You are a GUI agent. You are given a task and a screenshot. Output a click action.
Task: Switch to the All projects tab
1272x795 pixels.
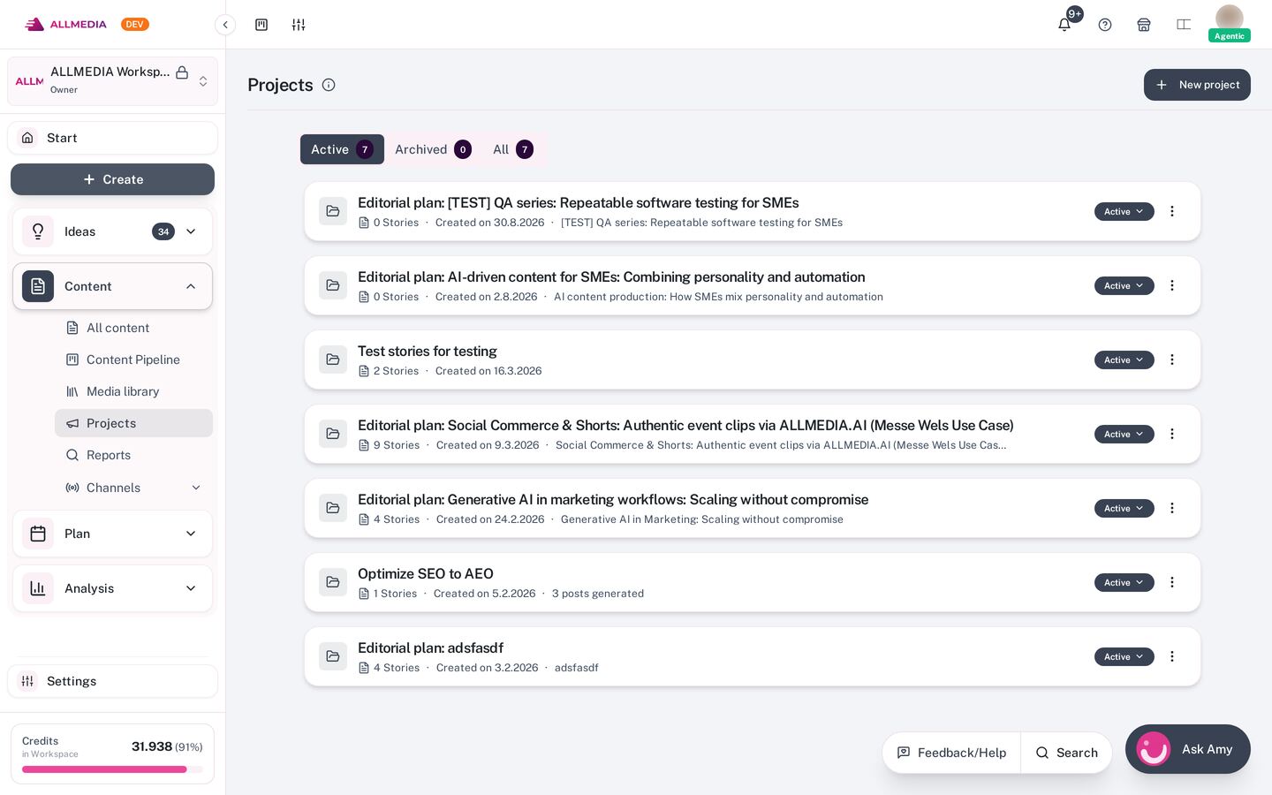point(512,149)
